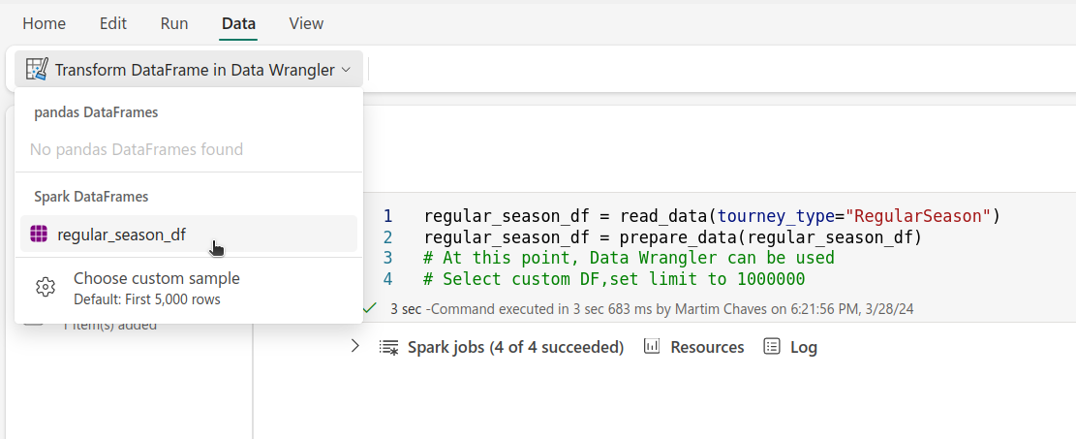Viewport: 1076px width, 439px height.
Task: Select the Data tab
Action: 238,23
